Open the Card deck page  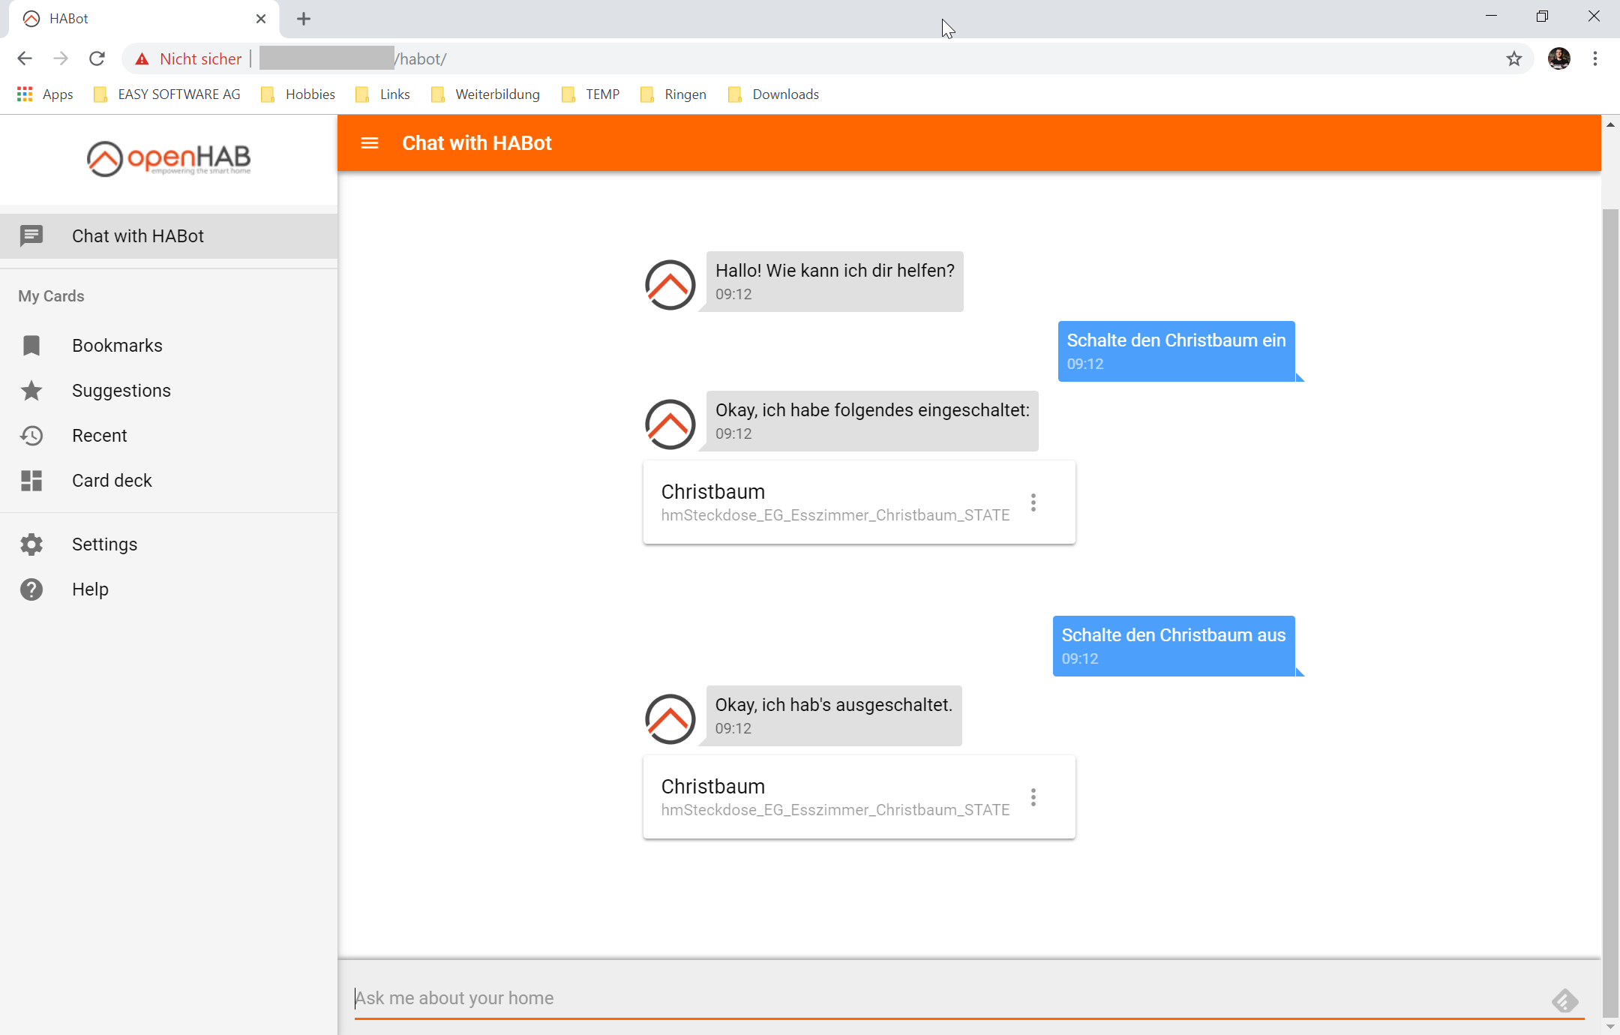(169, 481)
